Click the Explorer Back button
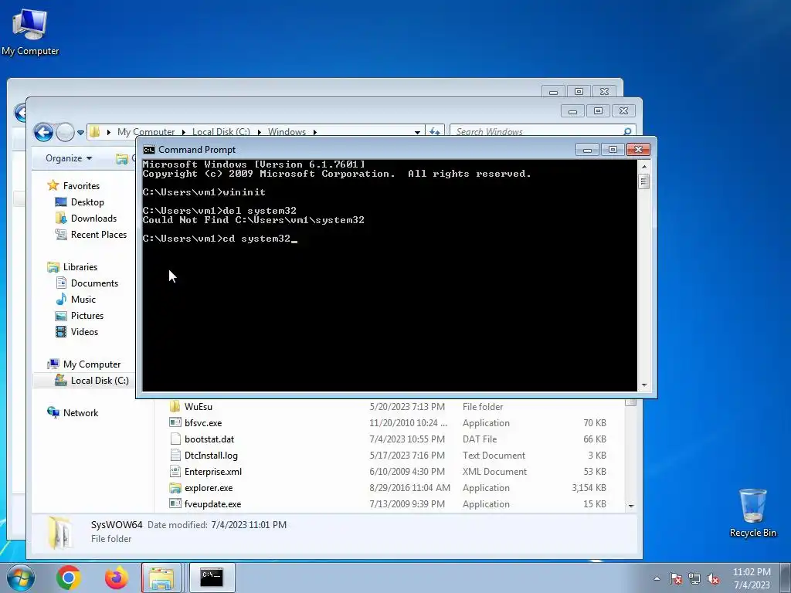 [43, 132]
